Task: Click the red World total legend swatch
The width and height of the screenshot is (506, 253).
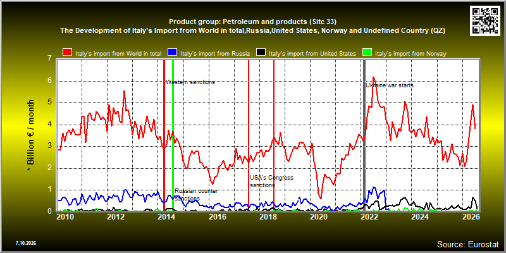Action: click(x=68, y=52)
